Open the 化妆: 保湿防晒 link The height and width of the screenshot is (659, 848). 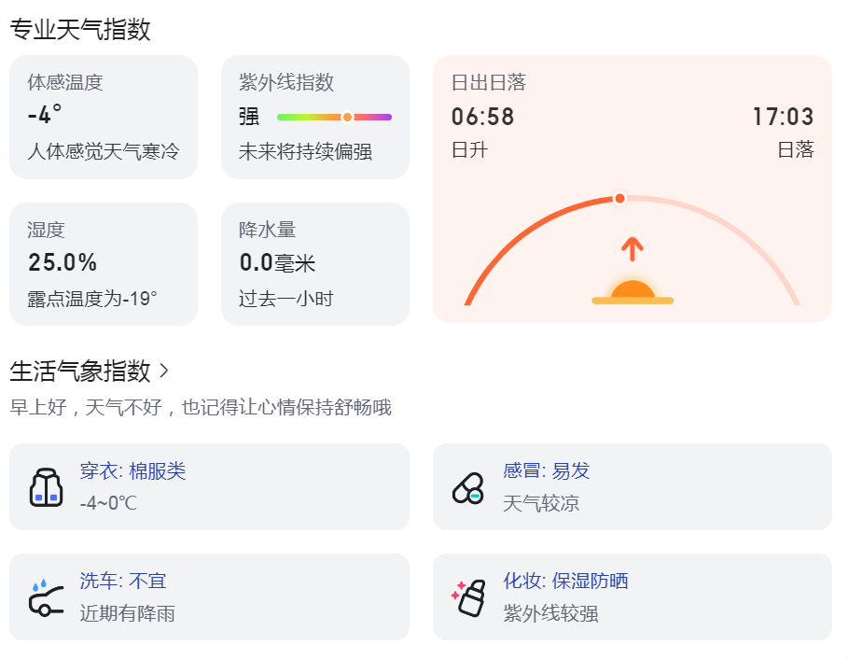565,582
